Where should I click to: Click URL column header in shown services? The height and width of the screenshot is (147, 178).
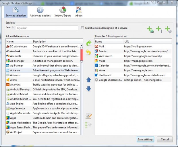point(148,42)
